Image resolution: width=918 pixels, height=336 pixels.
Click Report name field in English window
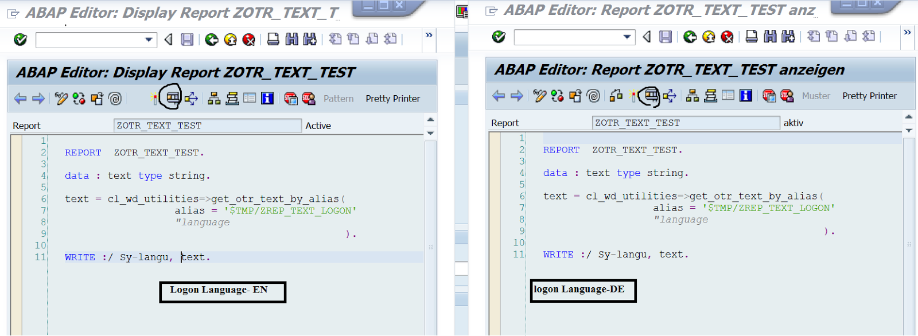208,126
